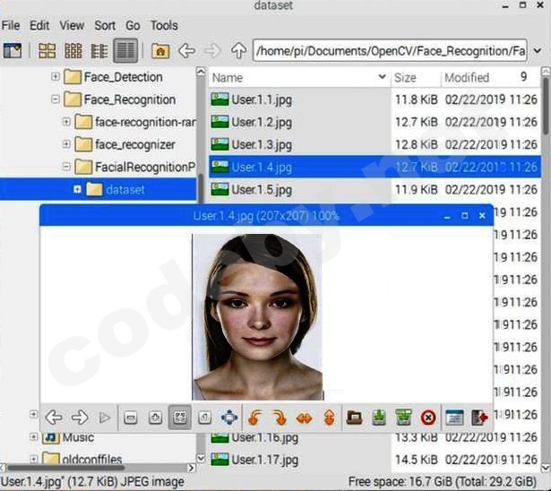Go to the home folder
Image resolution: width=551 pixels, height=491 pixels.
pyautogui.click(x=160, y=51)
